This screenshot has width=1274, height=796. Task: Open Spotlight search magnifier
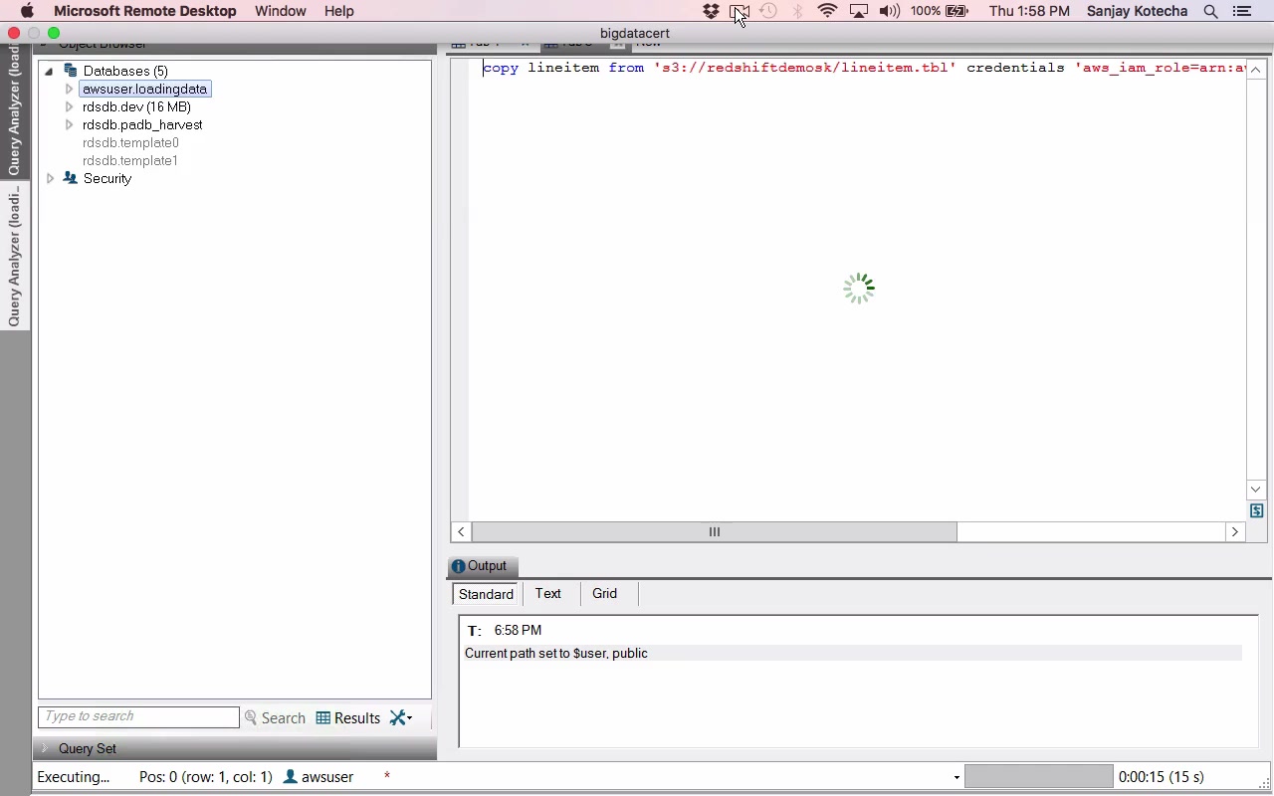pos(1210,11)
